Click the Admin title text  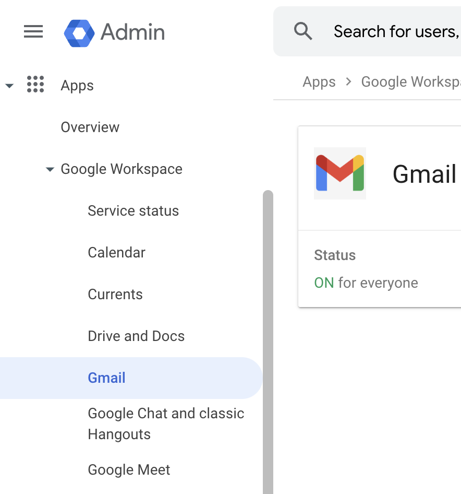[132, 32]
